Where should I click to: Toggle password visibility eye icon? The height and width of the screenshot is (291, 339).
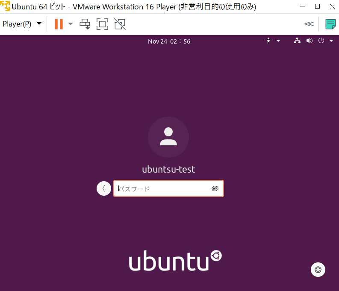[215, 188]
